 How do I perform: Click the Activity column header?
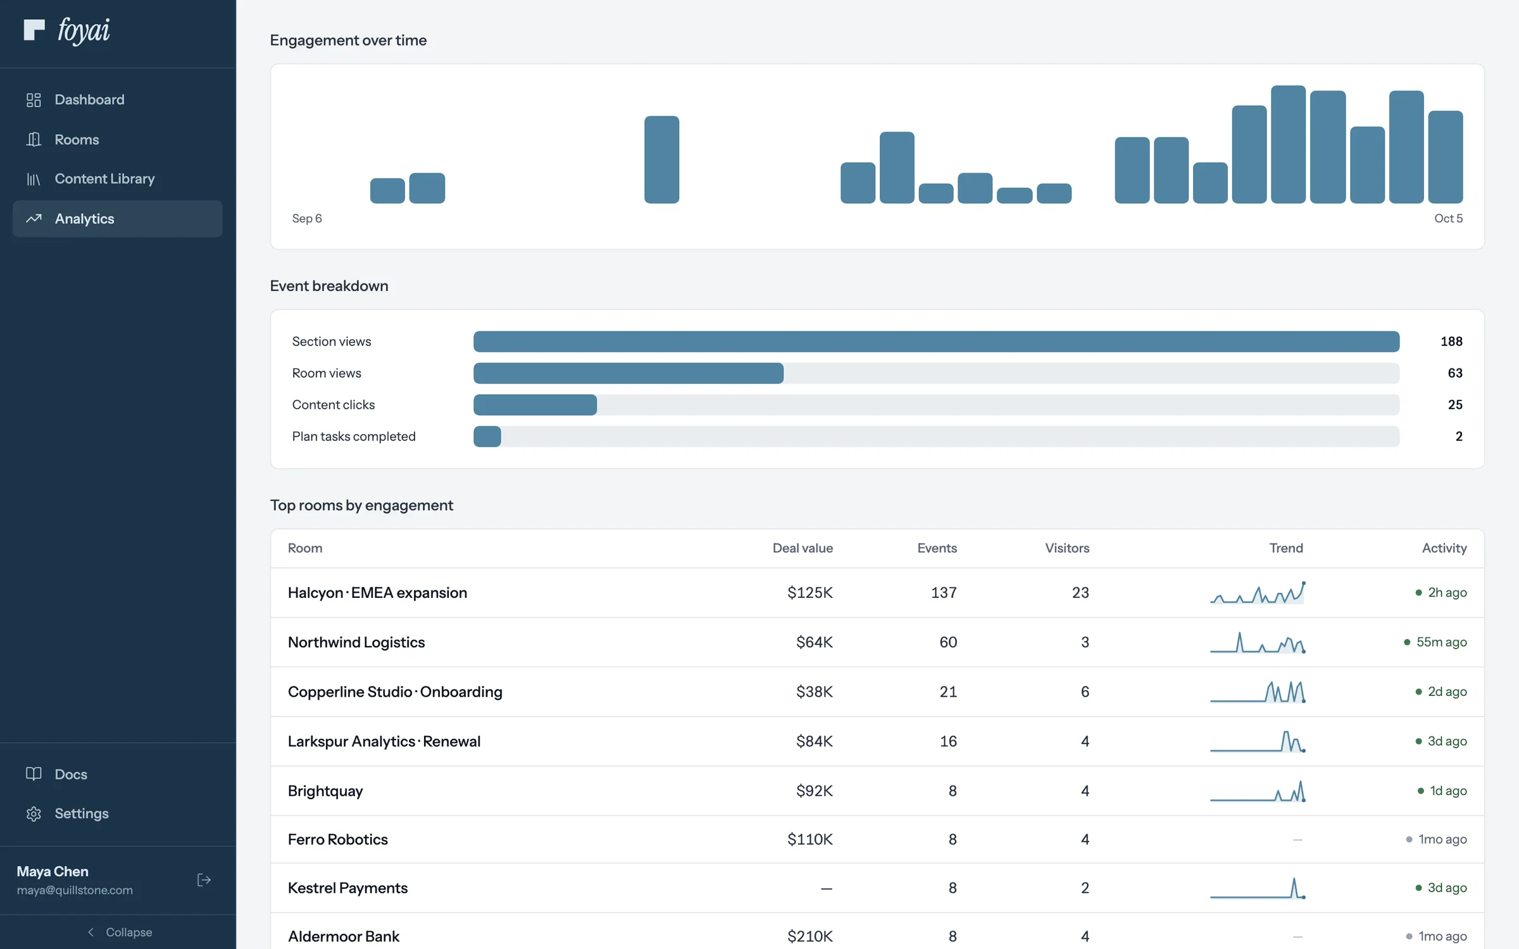tap(1444, 549)
